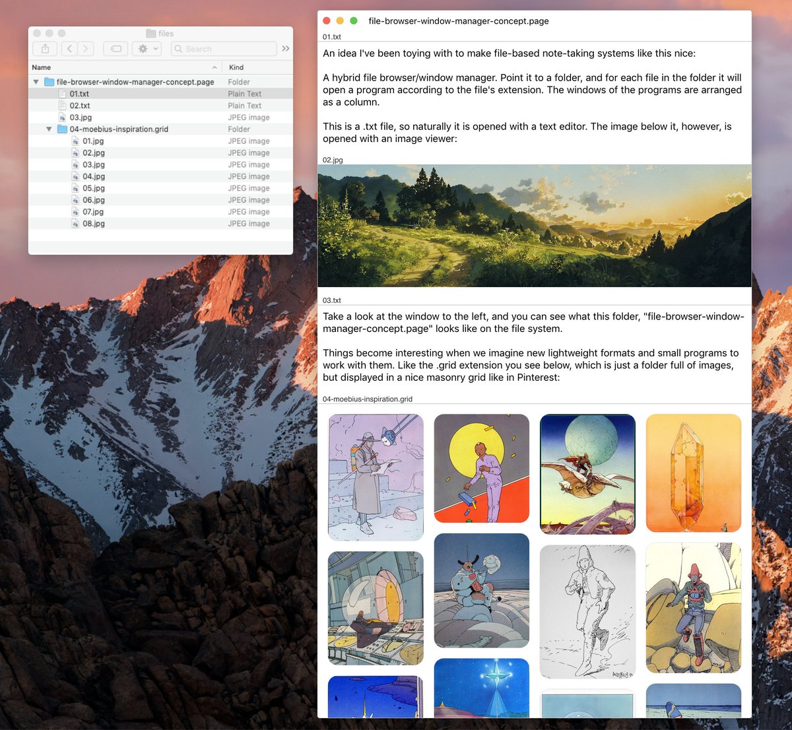Sort files by the Kind column header

258,67
